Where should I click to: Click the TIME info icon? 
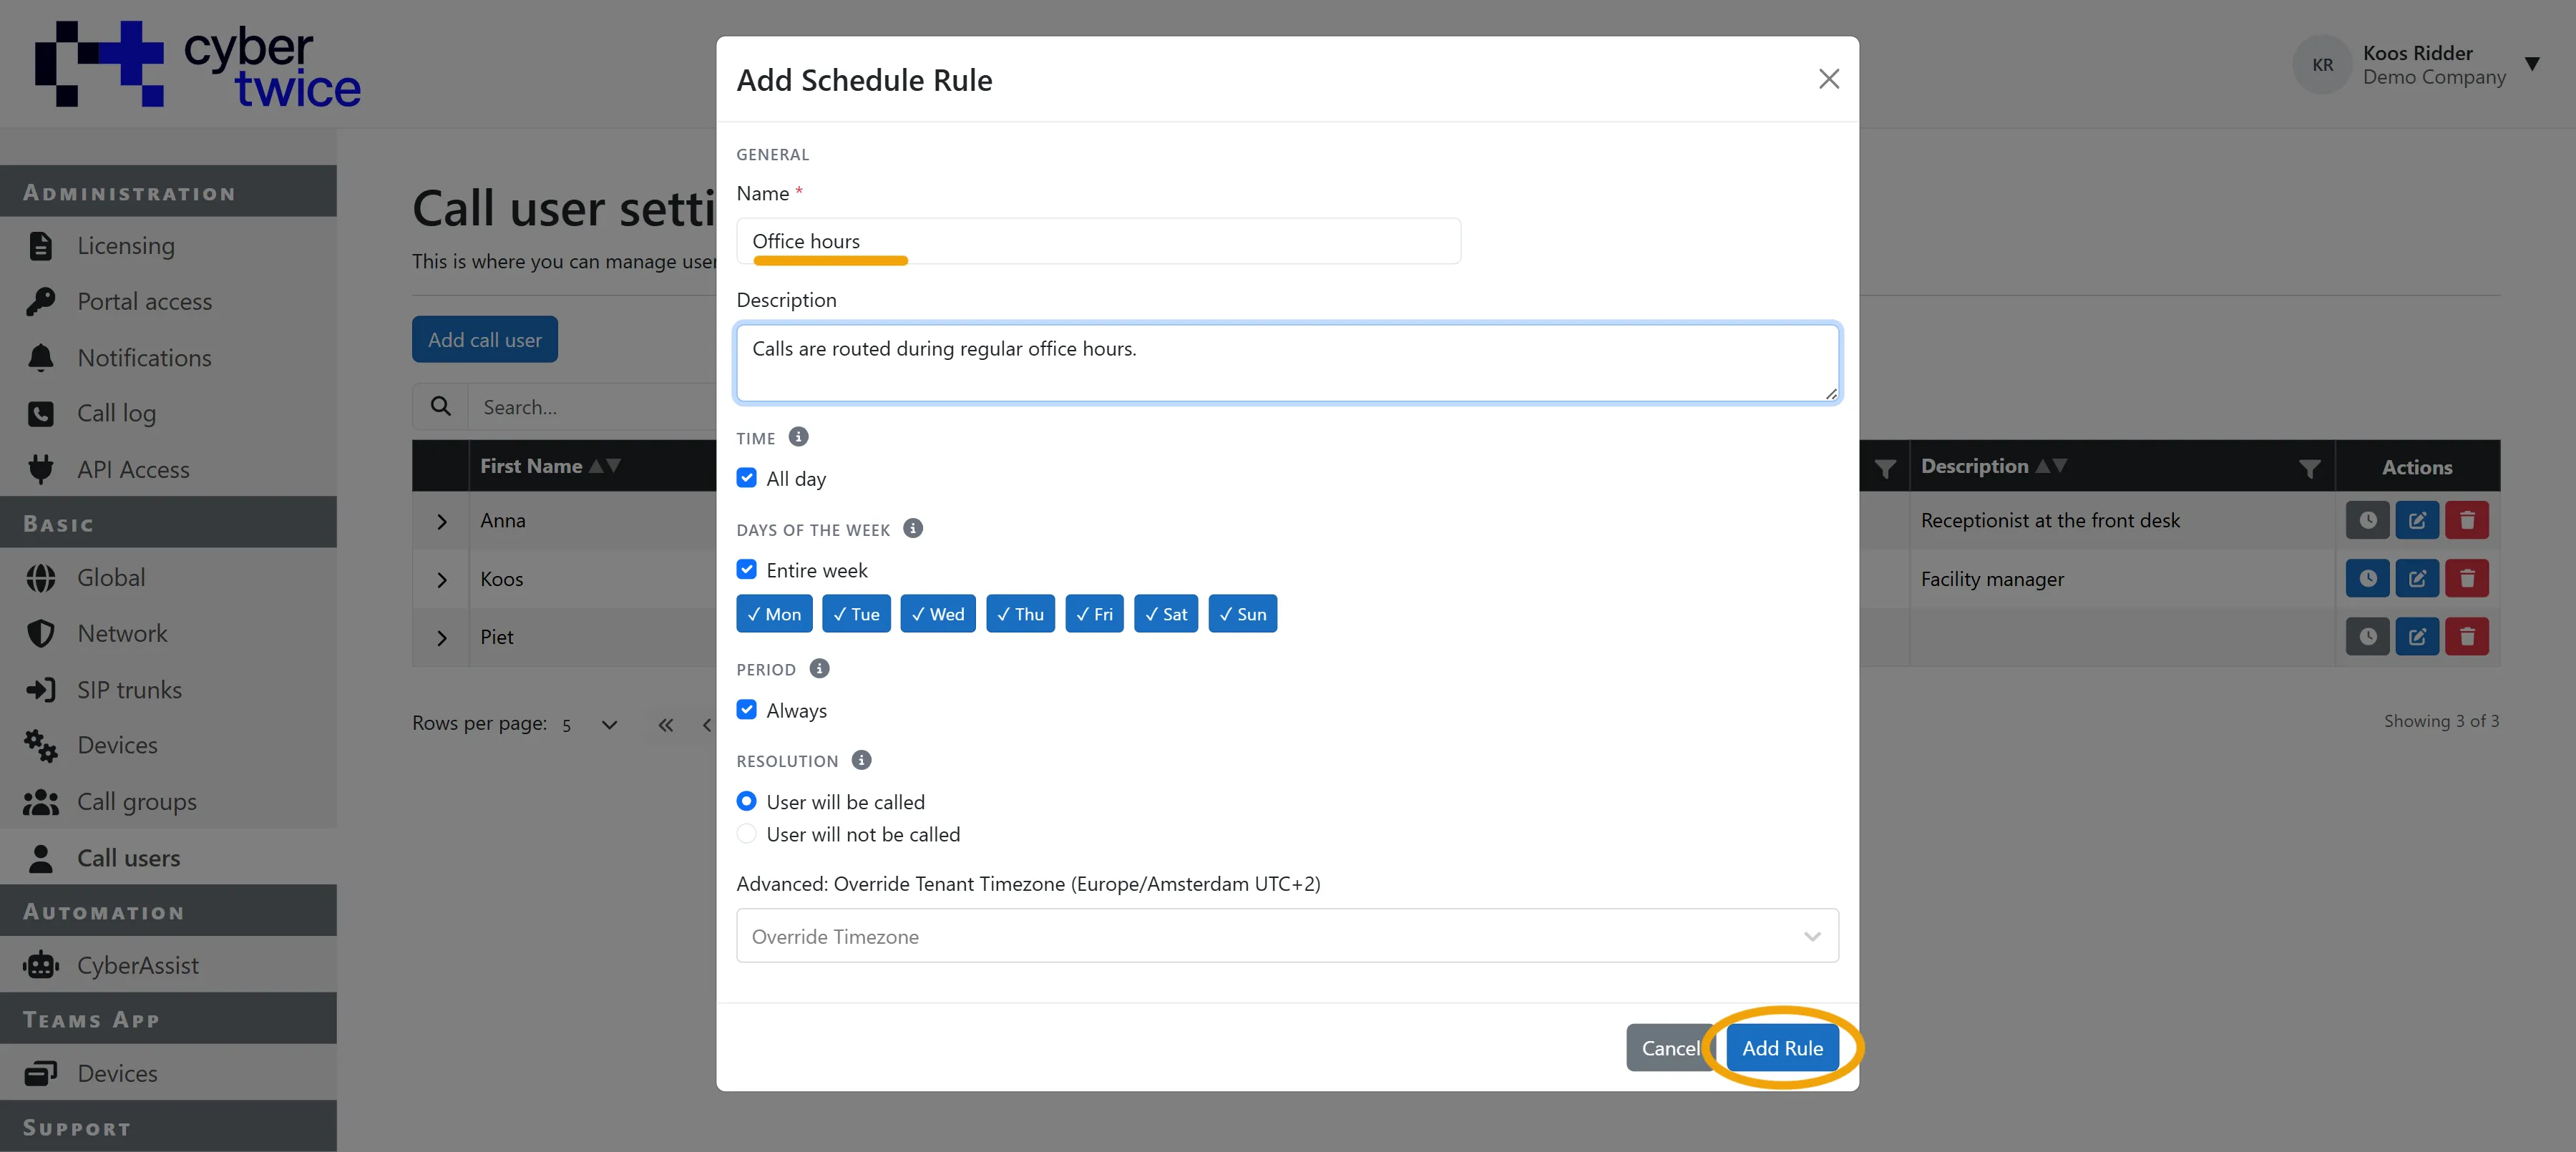click(x=798, y=437)
